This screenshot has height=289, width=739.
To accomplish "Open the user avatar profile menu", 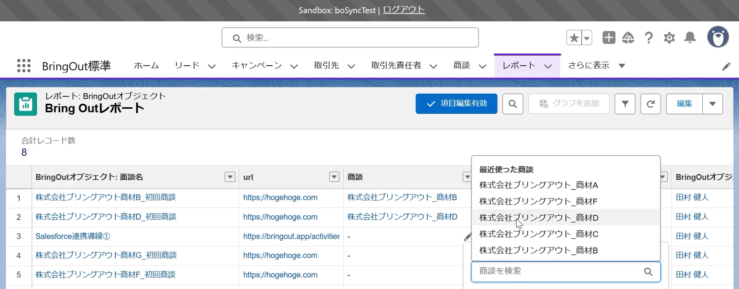I will (718, 37).
